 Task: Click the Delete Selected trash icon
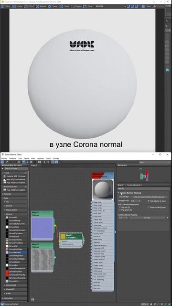[x=19, y=162]
